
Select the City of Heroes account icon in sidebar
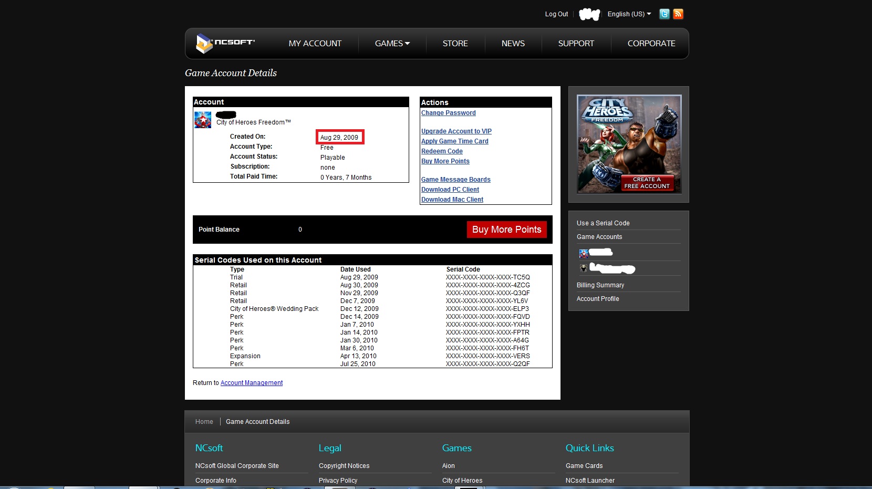tap(583, 254)
